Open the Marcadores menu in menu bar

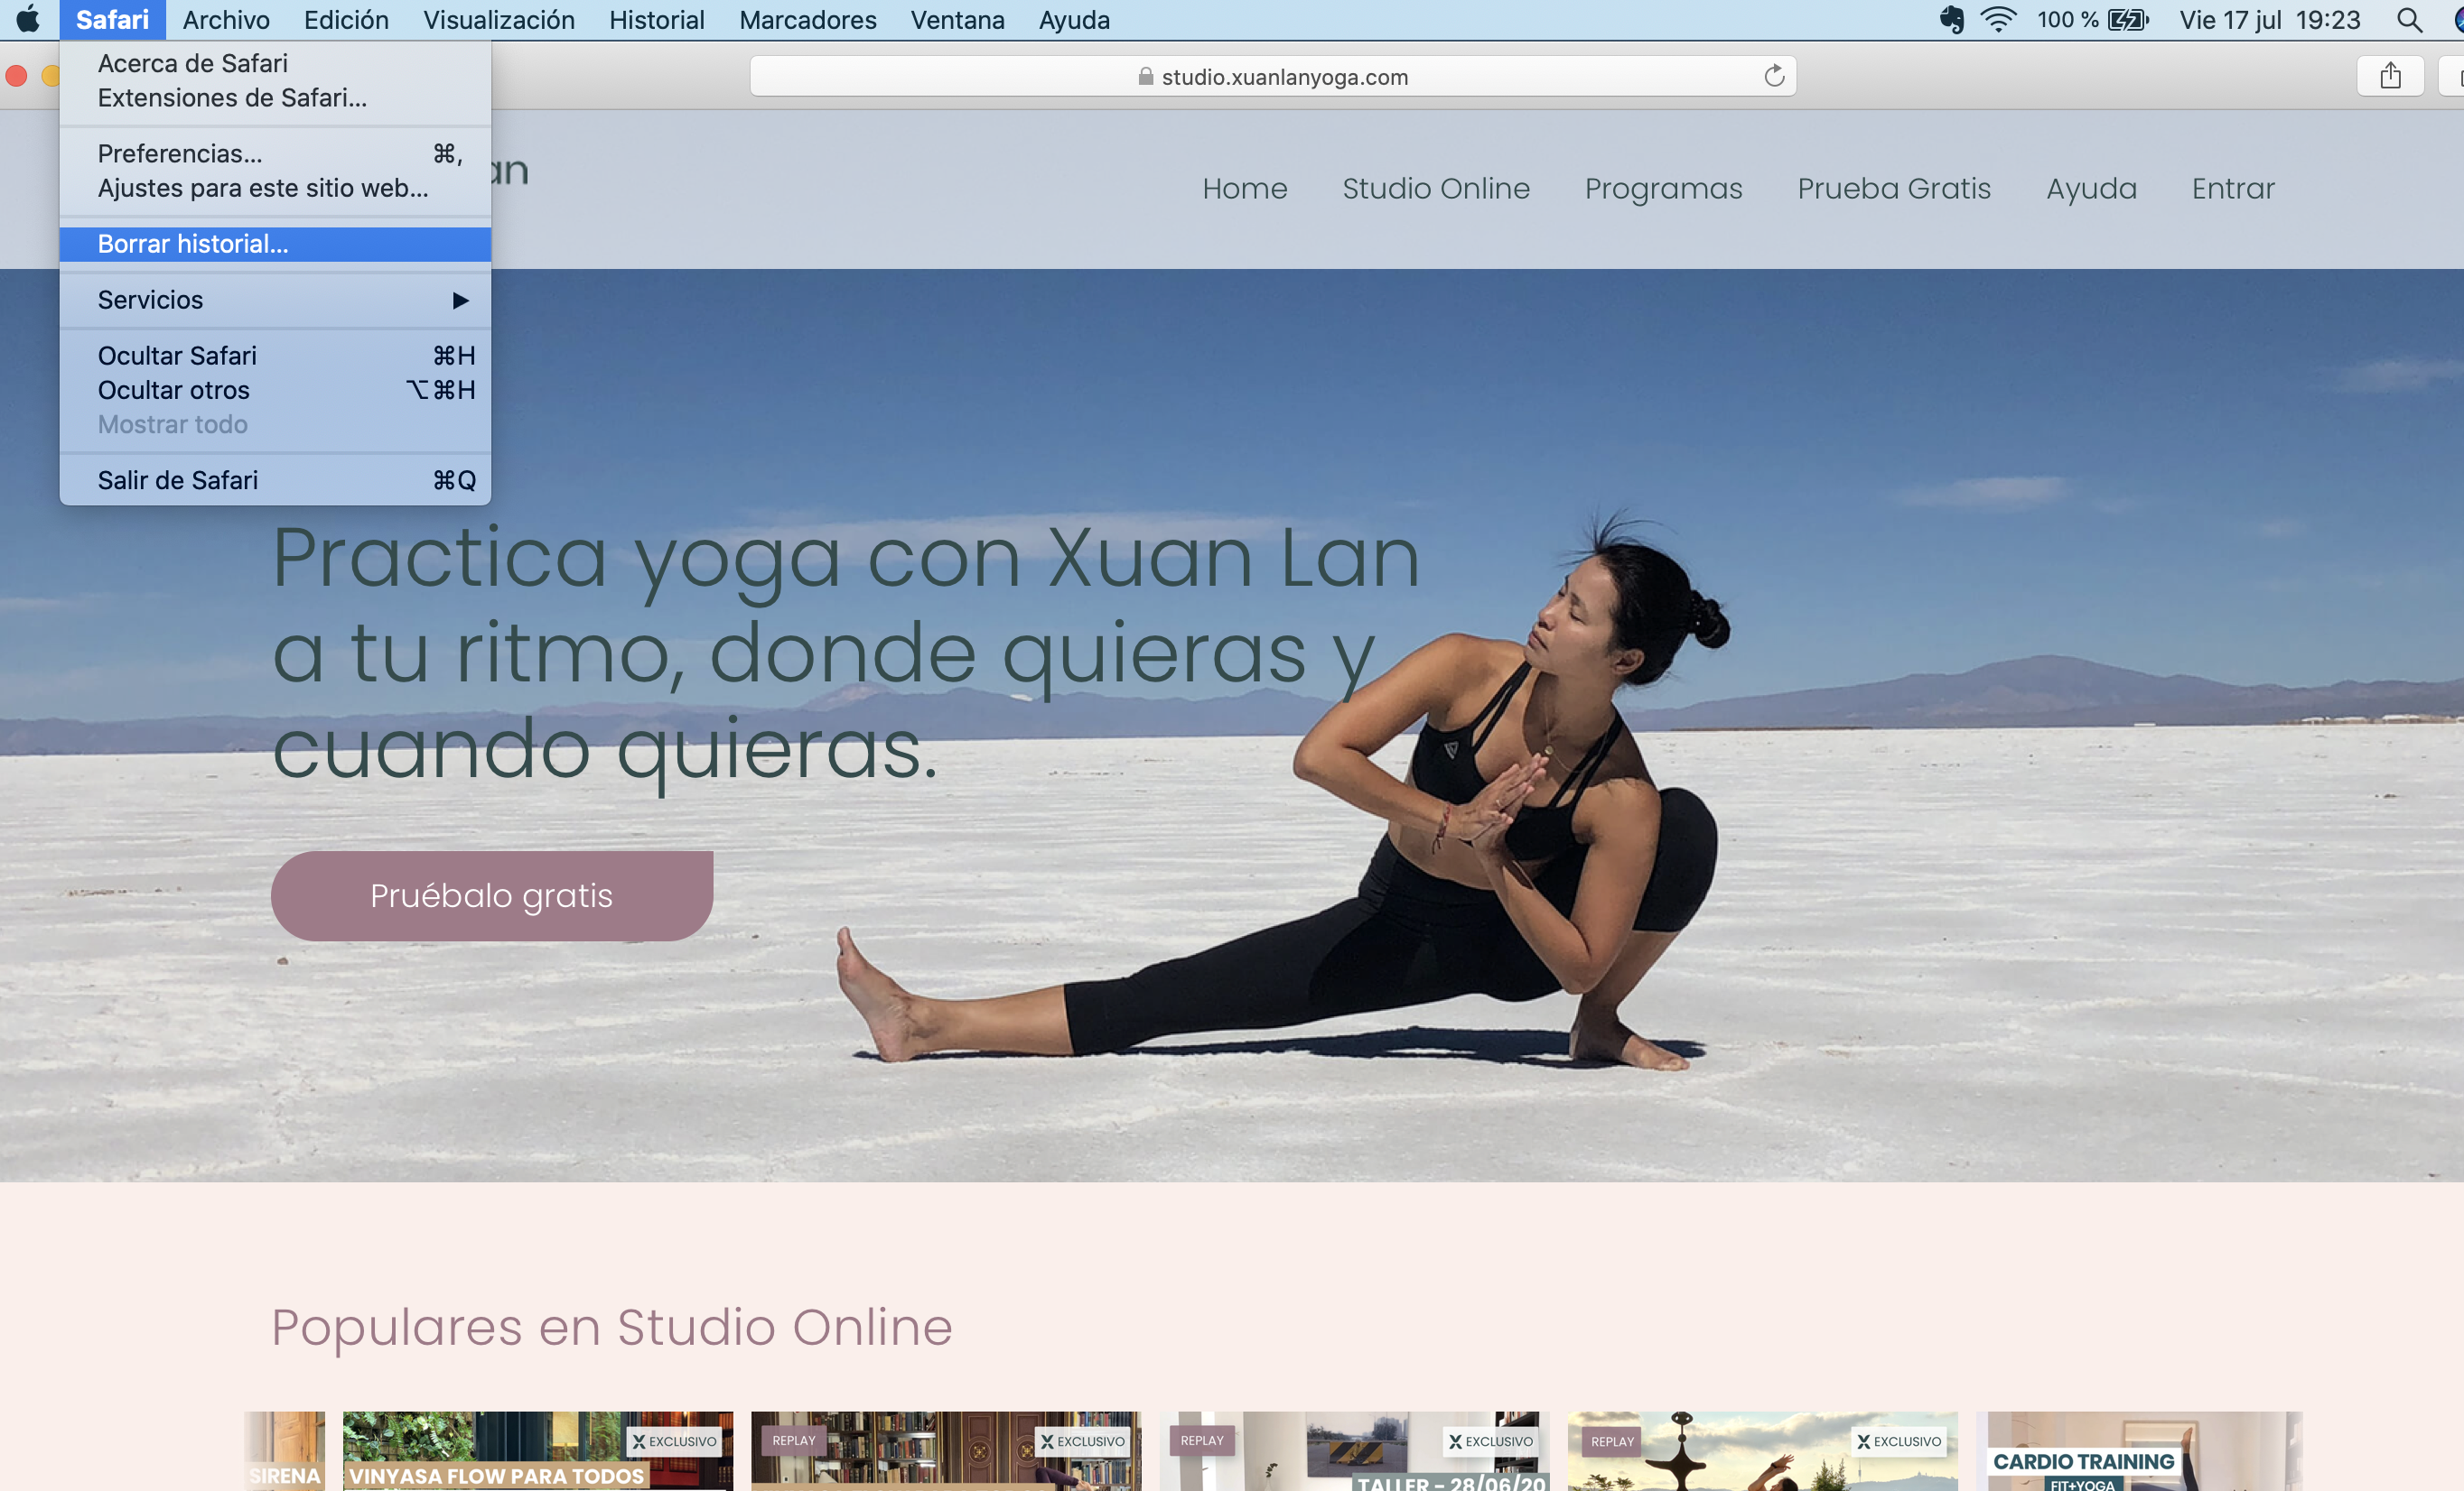click(807, 20)
